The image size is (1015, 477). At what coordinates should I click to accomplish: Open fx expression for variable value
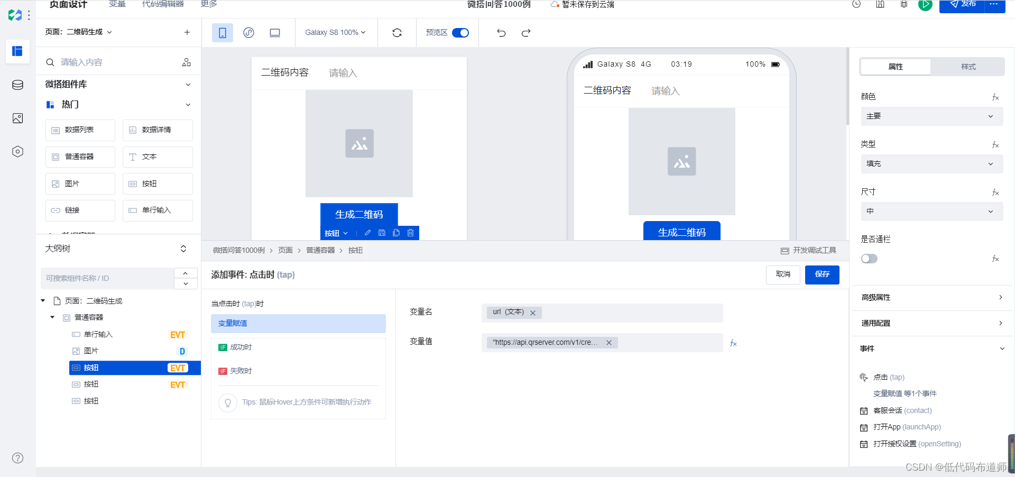point(733,343)
